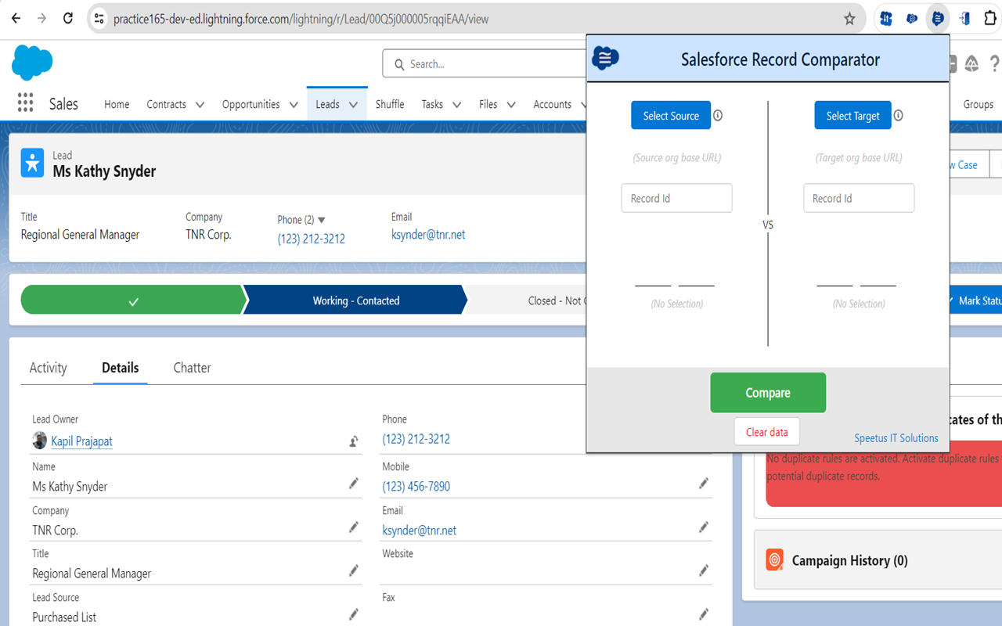This screenshot has width=1002, height=626.
Task: Go forward using the browser forward arrow
Action: point(41,18)
